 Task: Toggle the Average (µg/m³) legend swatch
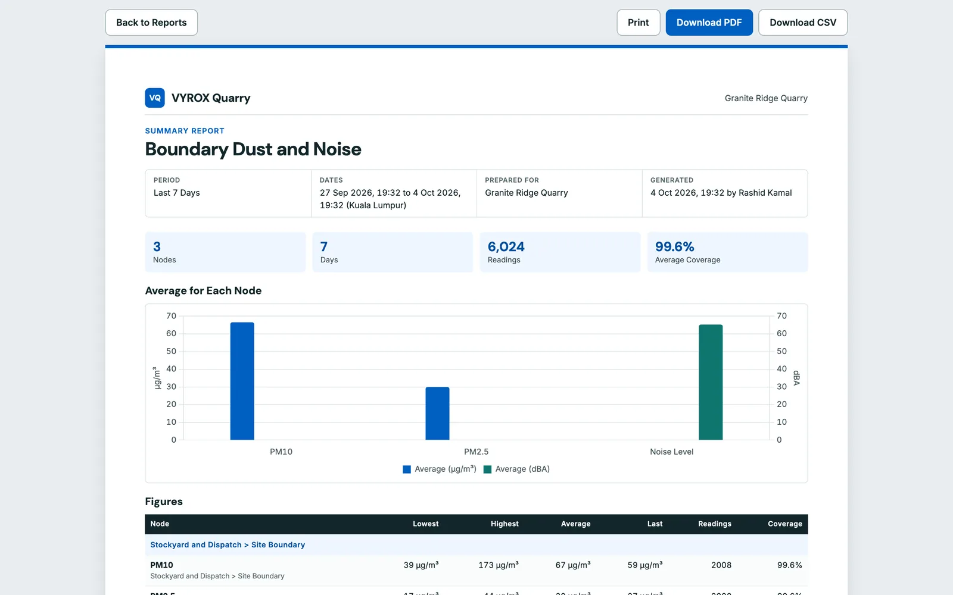click(407, 469)
